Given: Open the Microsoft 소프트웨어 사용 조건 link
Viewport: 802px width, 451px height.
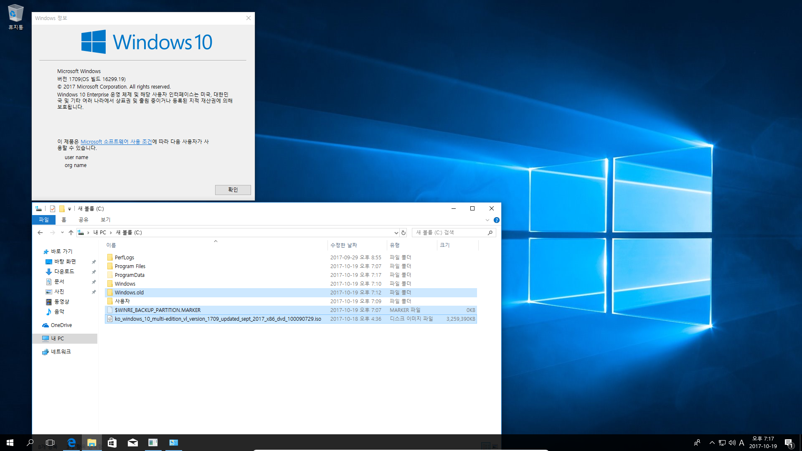Looking at the screenshot, I should click(116, 142).
